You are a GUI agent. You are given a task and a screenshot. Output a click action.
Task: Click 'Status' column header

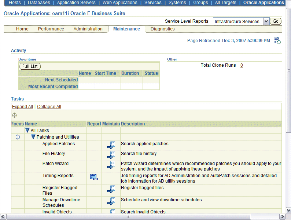coord(151,73)
